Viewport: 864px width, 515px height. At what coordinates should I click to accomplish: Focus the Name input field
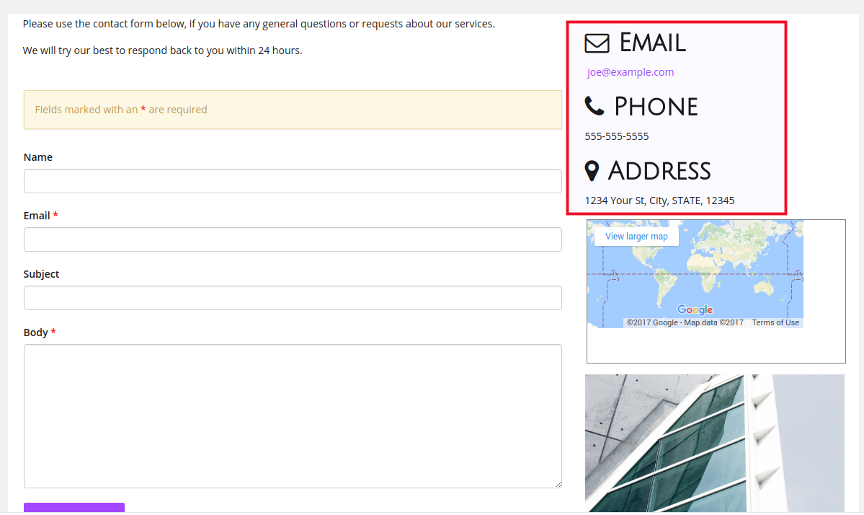293,181
